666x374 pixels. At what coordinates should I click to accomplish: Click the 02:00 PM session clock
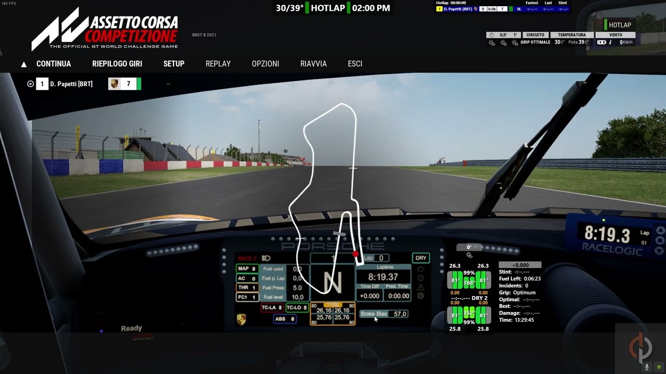click(x=371, y=8)
